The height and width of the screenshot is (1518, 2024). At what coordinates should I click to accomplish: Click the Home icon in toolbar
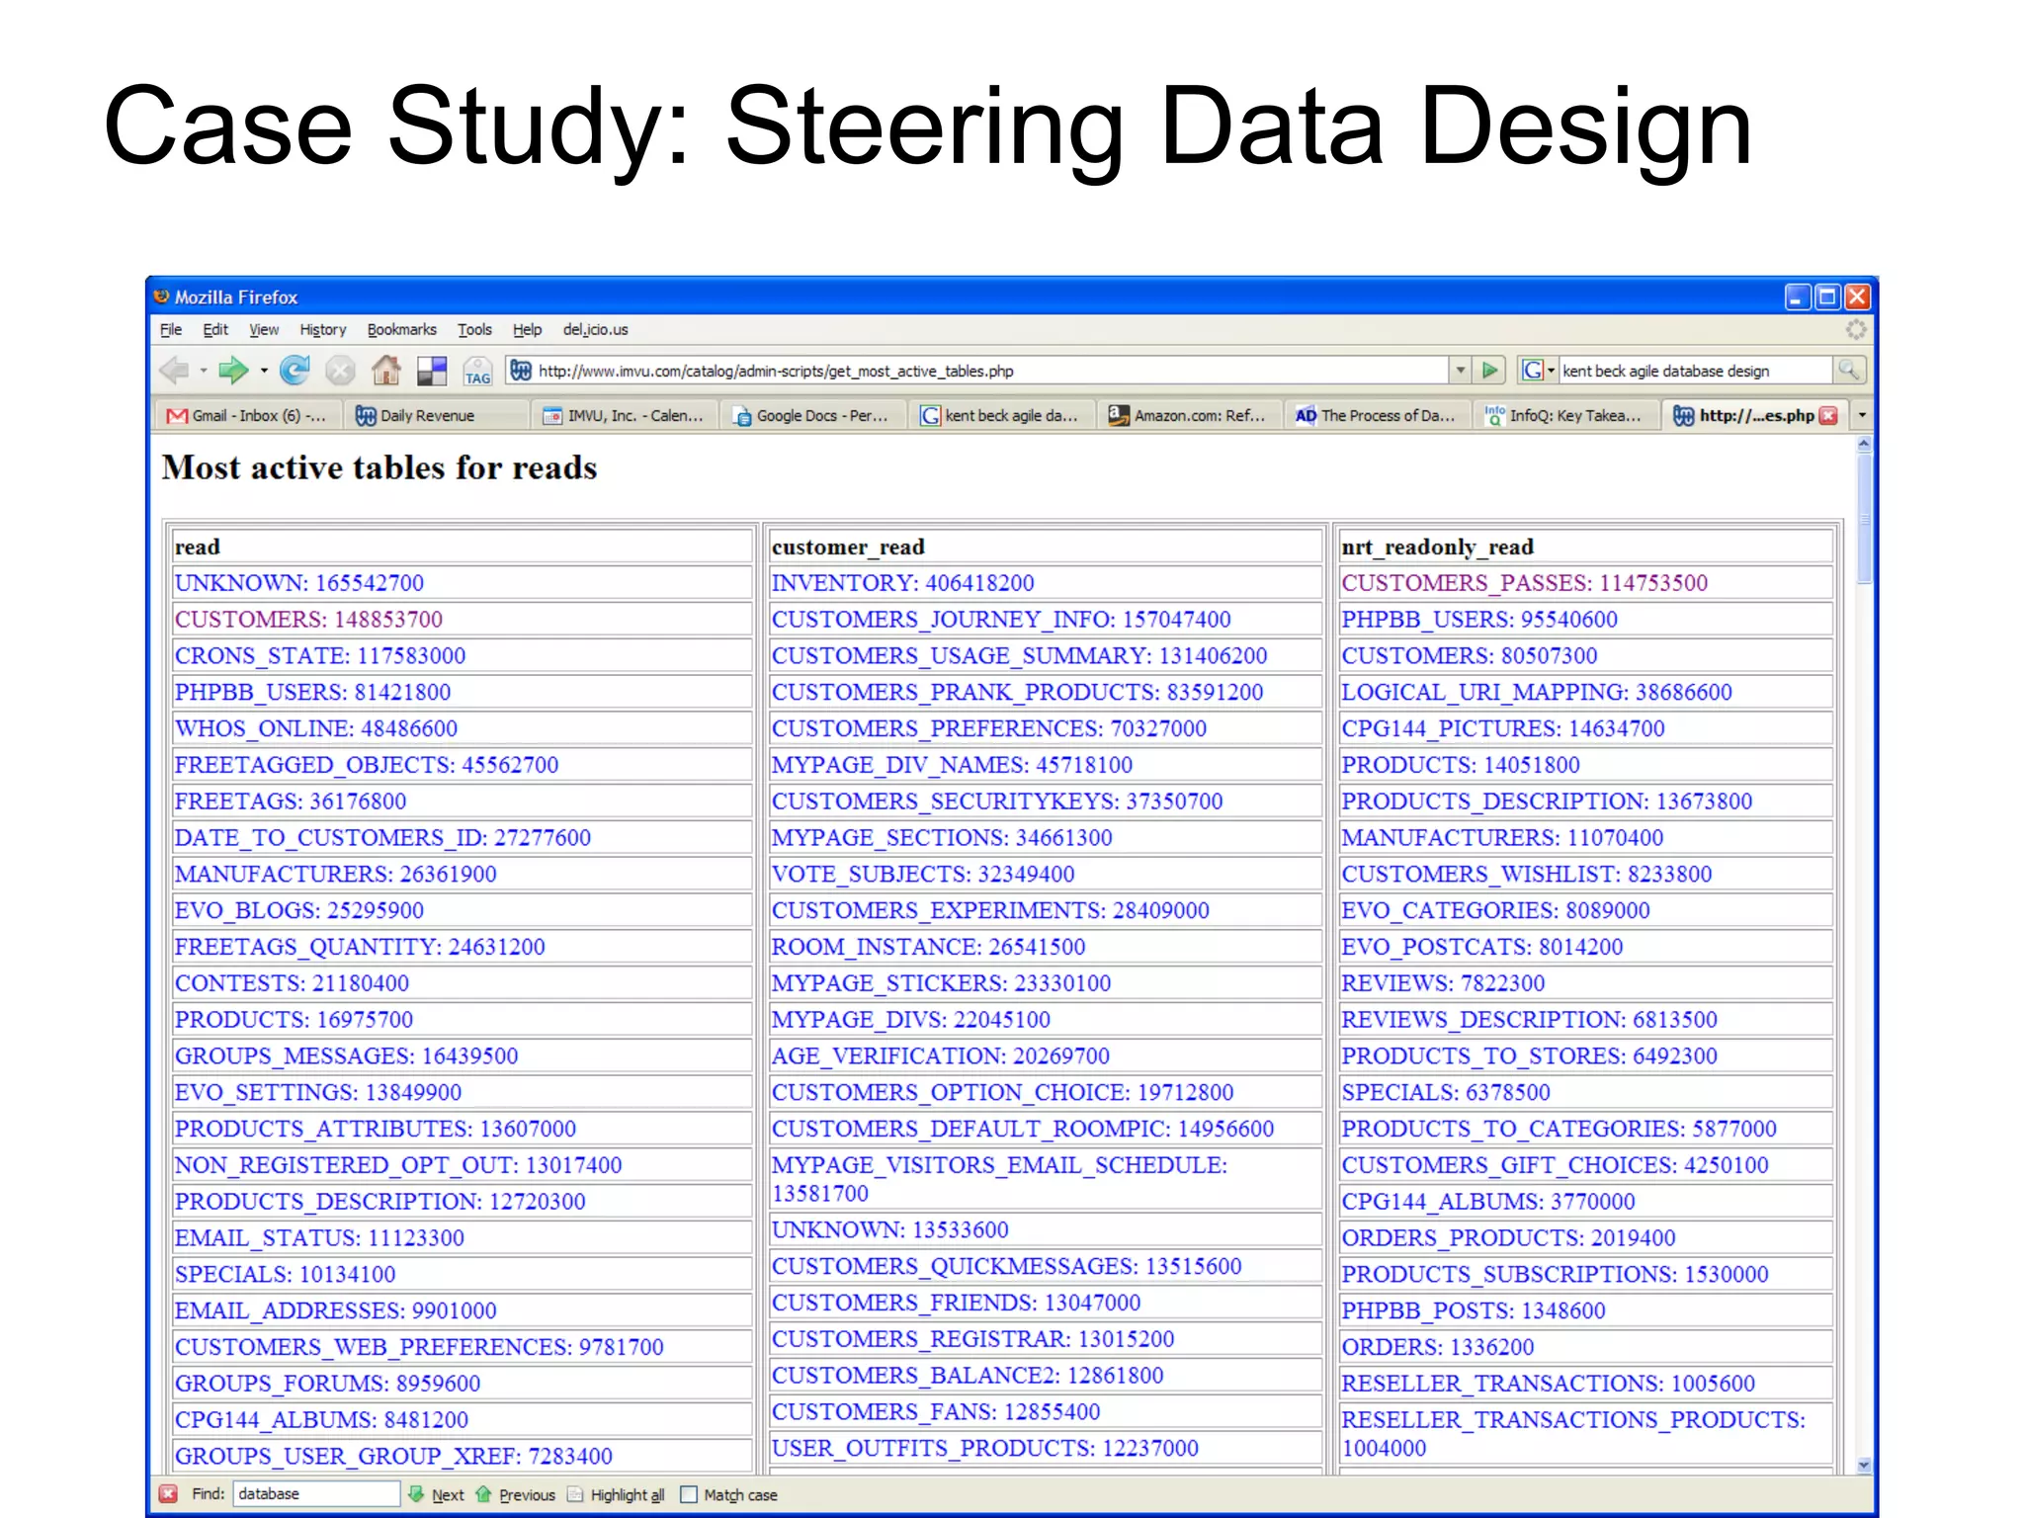[385, 371]
